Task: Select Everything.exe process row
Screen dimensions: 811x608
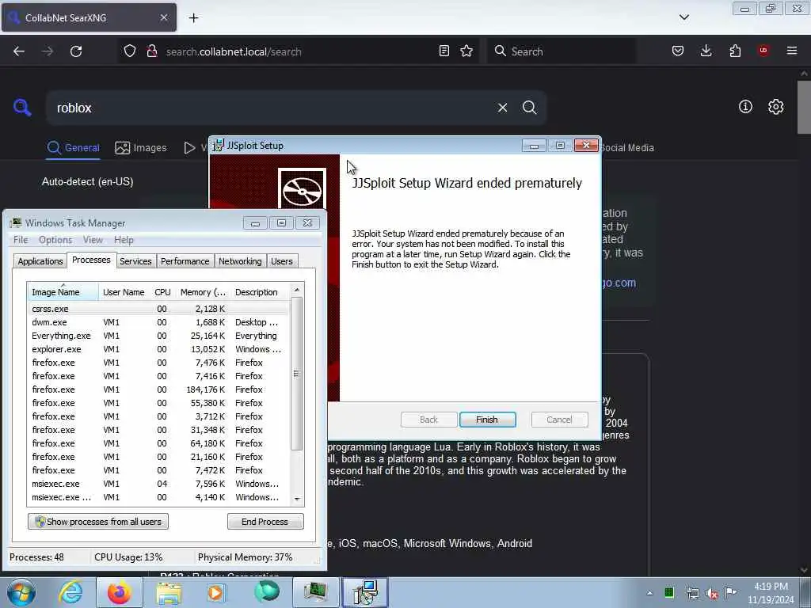Action: point(158,336)
